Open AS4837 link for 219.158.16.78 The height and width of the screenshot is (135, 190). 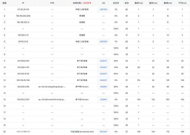coord(103,74)
